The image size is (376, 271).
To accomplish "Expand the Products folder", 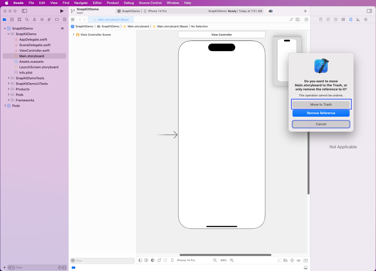I will 9,89.
